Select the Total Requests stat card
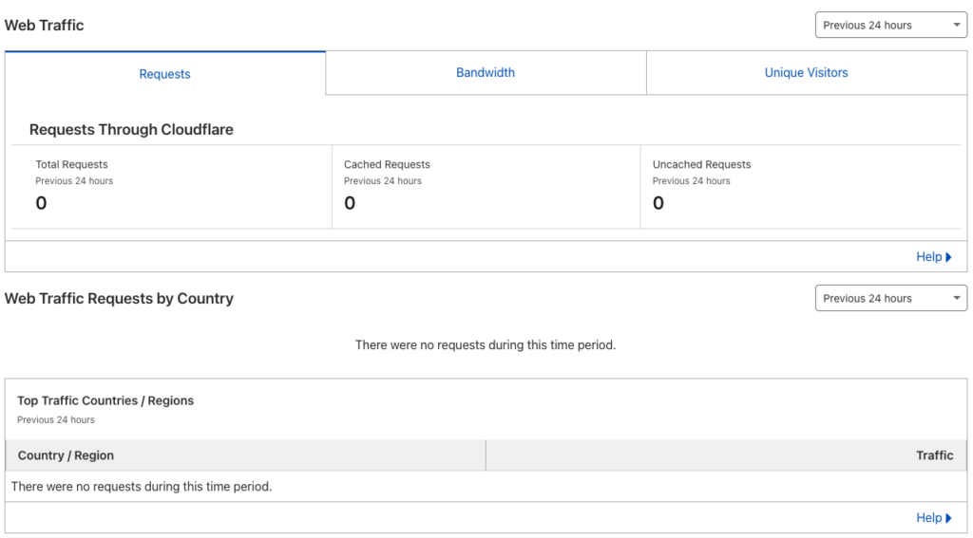This screenshot has width=973, height=538. [x=171, y=187]
